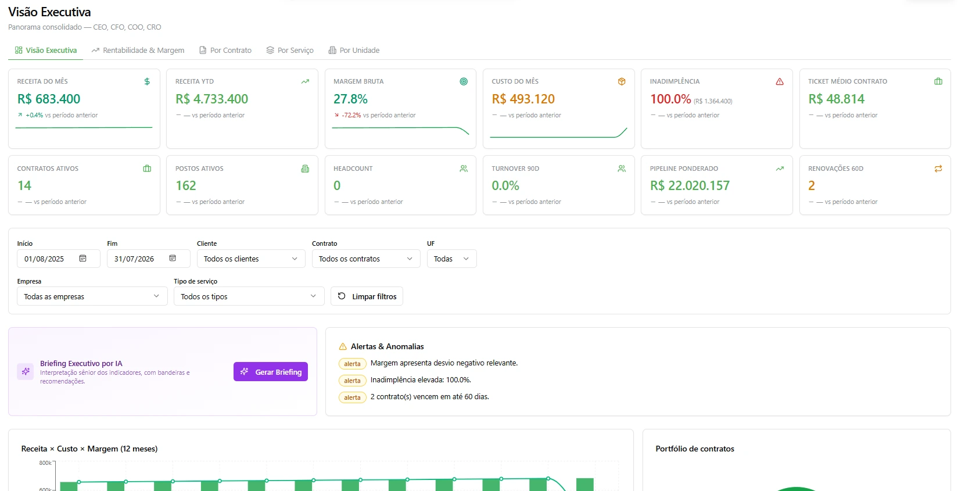
Task: Click the R$ 22.020.157 pipeline value
Action: (x=690, y=185)
